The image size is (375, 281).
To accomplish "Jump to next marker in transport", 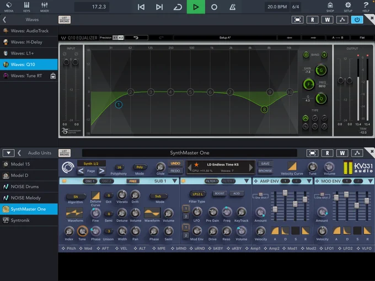I will [159, 7].
